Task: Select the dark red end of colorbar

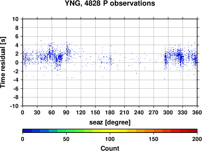Action: tap(193, 131)
